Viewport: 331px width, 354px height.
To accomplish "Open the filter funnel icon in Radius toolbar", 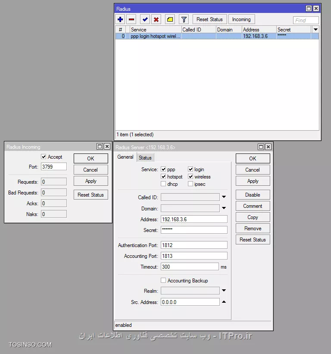I will (x=184, y=19).
